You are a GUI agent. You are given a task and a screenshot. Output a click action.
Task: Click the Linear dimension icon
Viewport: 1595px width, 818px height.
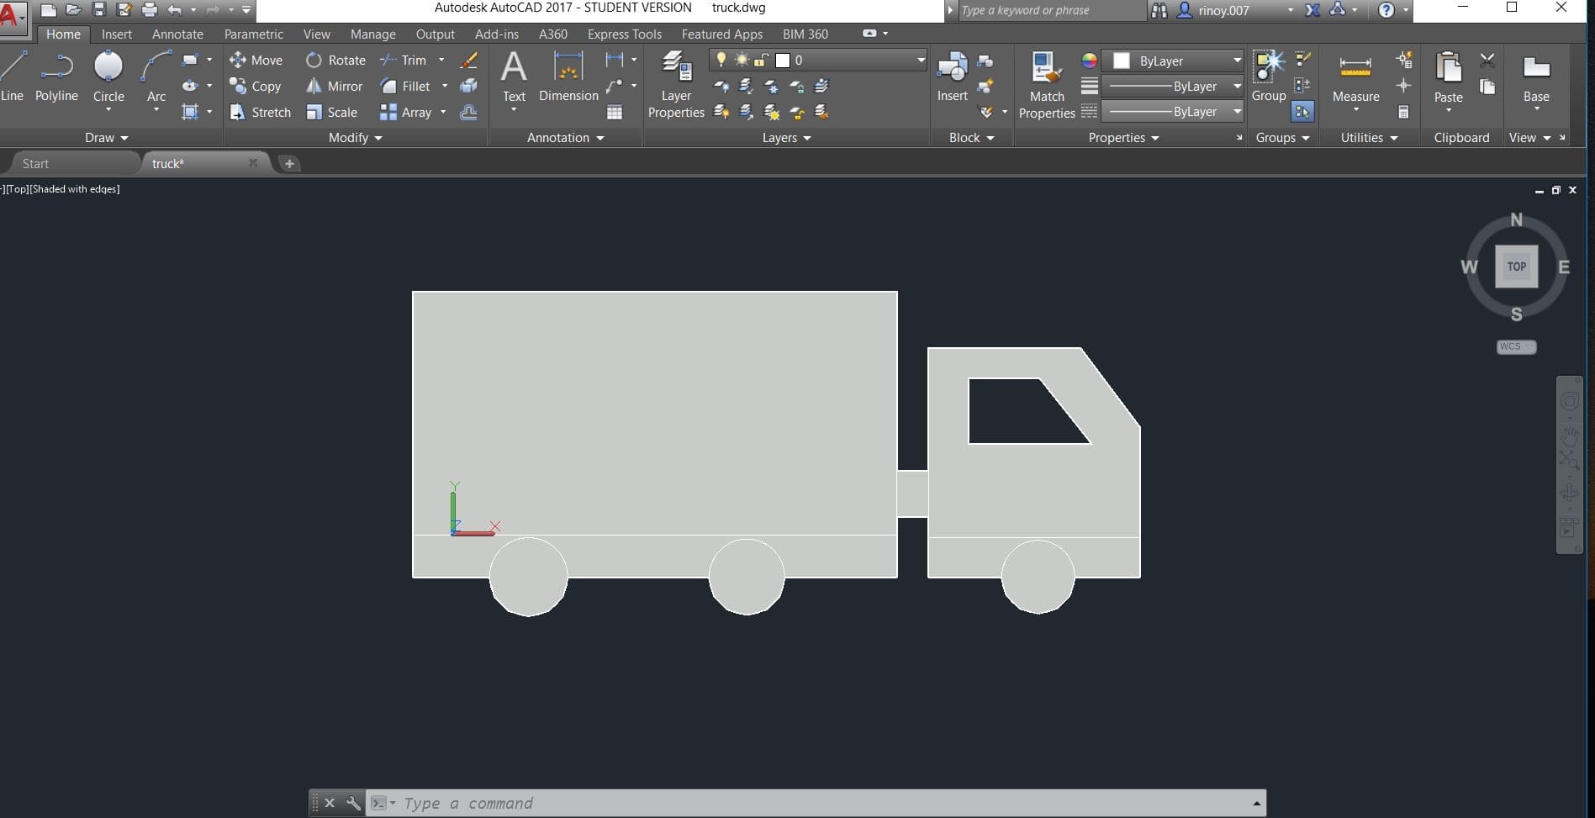(x=615, y=60)
